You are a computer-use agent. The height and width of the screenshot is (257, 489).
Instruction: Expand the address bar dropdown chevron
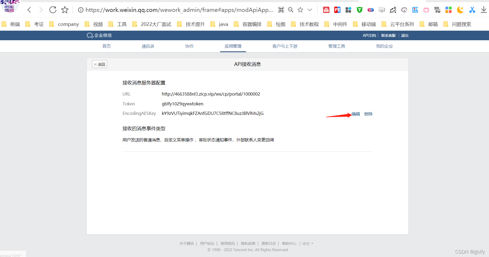pyautogui.click(x=310, y=10)
